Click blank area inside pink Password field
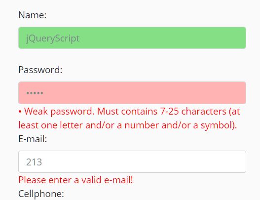260x200 pixels. tap(144, 93)
